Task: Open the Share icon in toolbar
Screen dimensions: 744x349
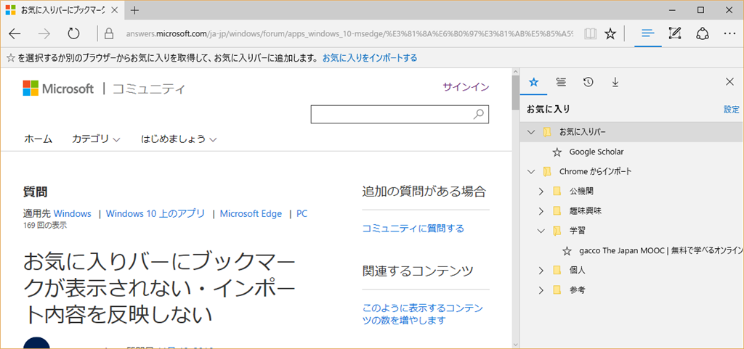Action: point(703,33)
